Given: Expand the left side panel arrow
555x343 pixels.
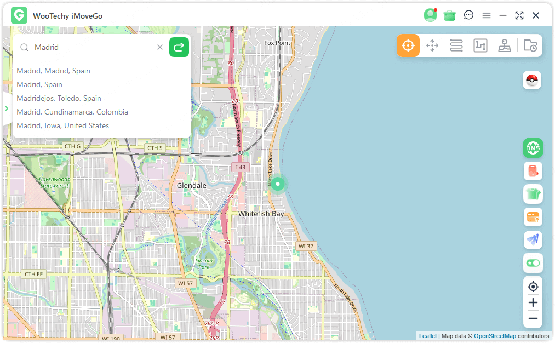Looking at the screenshot, I should tap(7, 108).
